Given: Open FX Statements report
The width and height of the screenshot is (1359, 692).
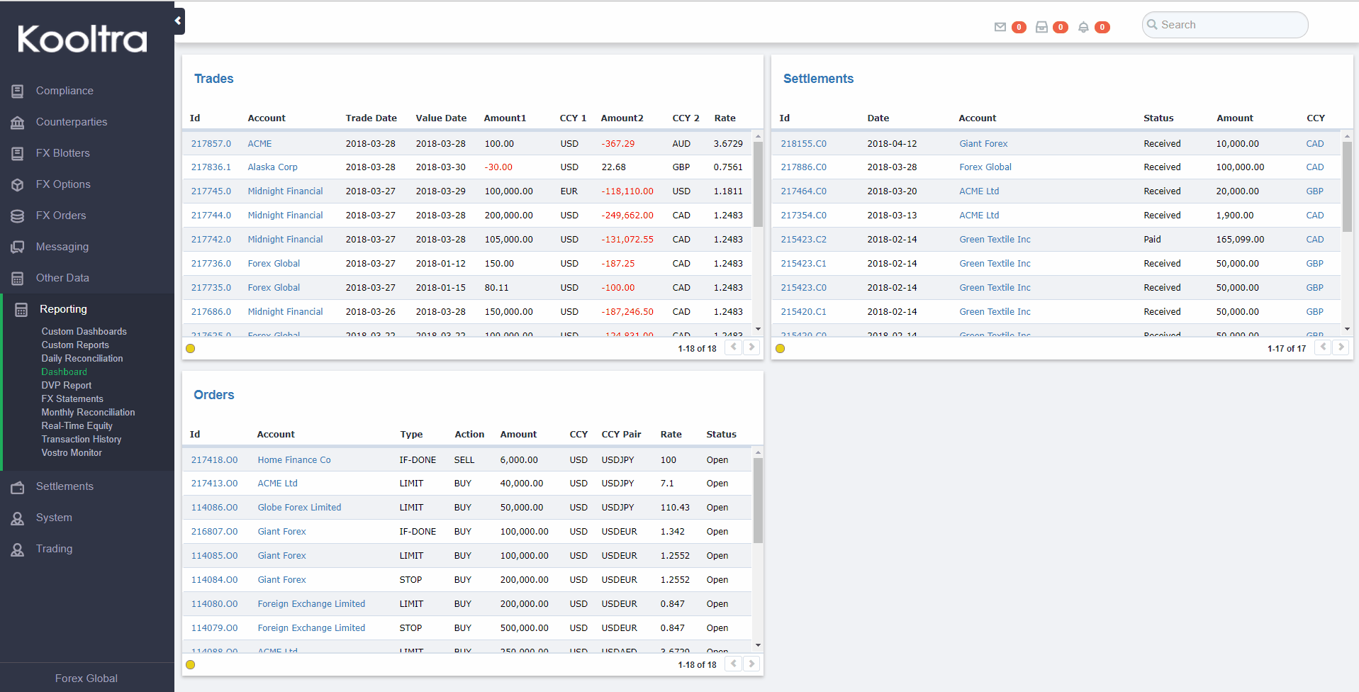Looking at the screenshot, I should click(72, 398).
